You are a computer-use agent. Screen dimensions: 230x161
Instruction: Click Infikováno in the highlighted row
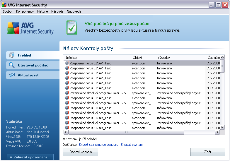click(x=164, y=63)
